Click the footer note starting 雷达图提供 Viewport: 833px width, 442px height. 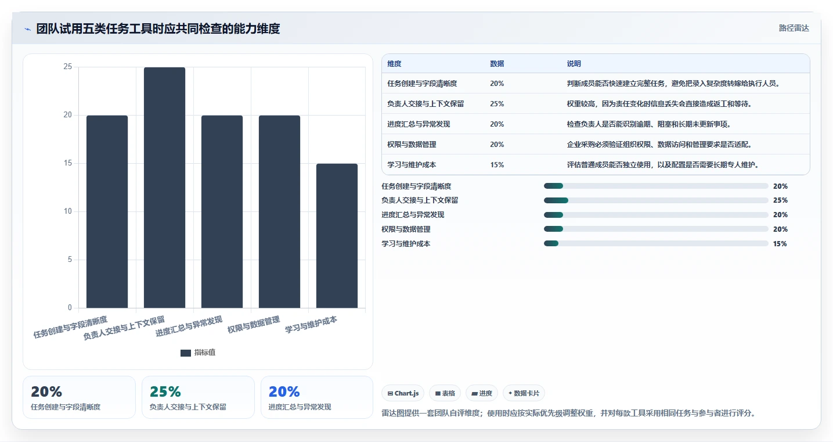(x=568, y=414)
